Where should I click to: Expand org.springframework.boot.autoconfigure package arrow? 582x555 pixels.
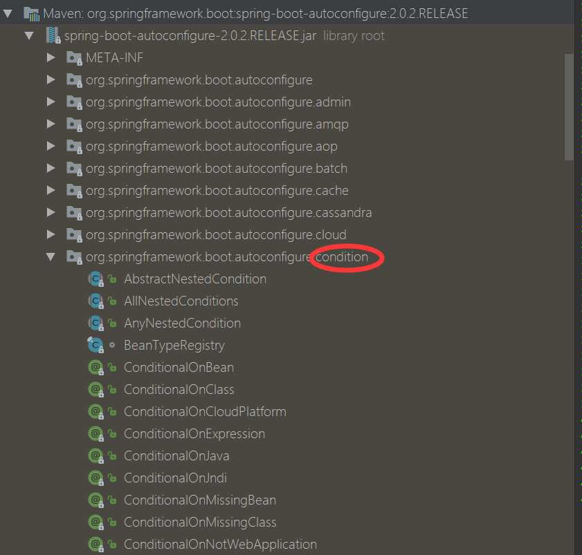51,79
